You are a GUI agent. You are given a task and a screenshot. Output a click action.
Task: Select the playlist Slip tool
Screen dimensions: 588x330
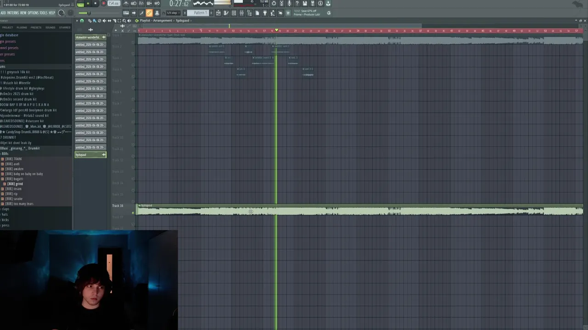tap(109, 21)
